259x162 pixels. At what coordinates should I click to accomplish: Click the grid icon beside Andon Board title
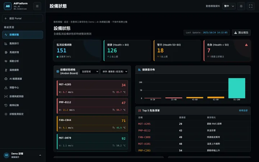coord(58,71)
